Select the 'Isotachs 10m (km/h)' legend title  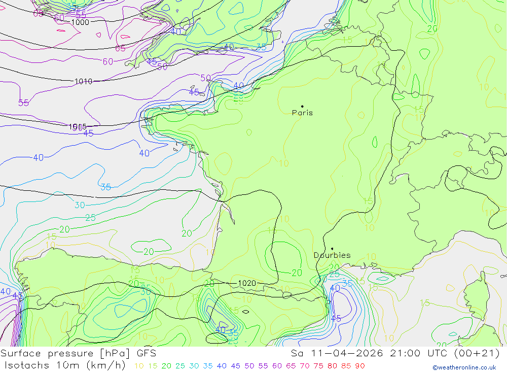coord(65,365)
